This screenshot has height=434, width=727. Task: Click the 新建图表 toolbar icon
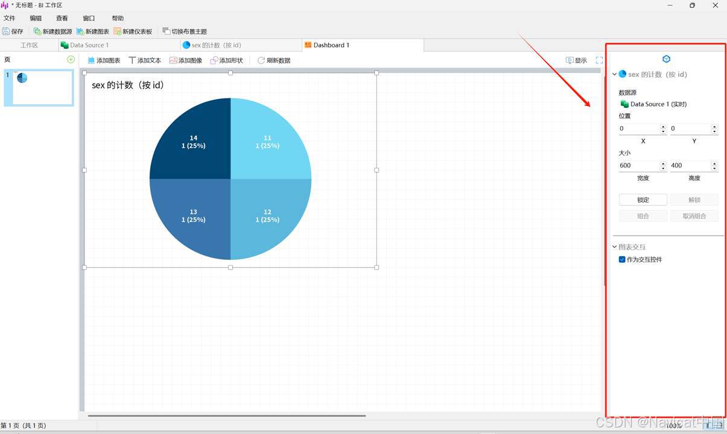point(80,31)
